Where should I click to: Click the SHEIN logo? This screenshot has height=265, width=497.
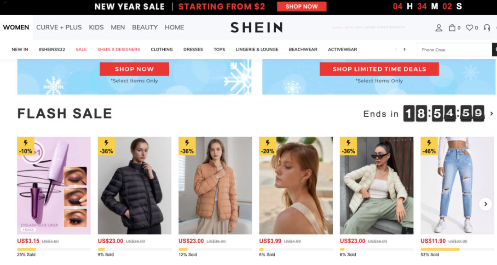pos(257,28)
